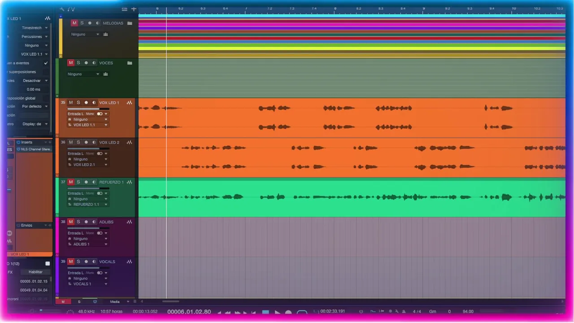
Task: Arm record on VOX LED 1 track
Action: 86,103
